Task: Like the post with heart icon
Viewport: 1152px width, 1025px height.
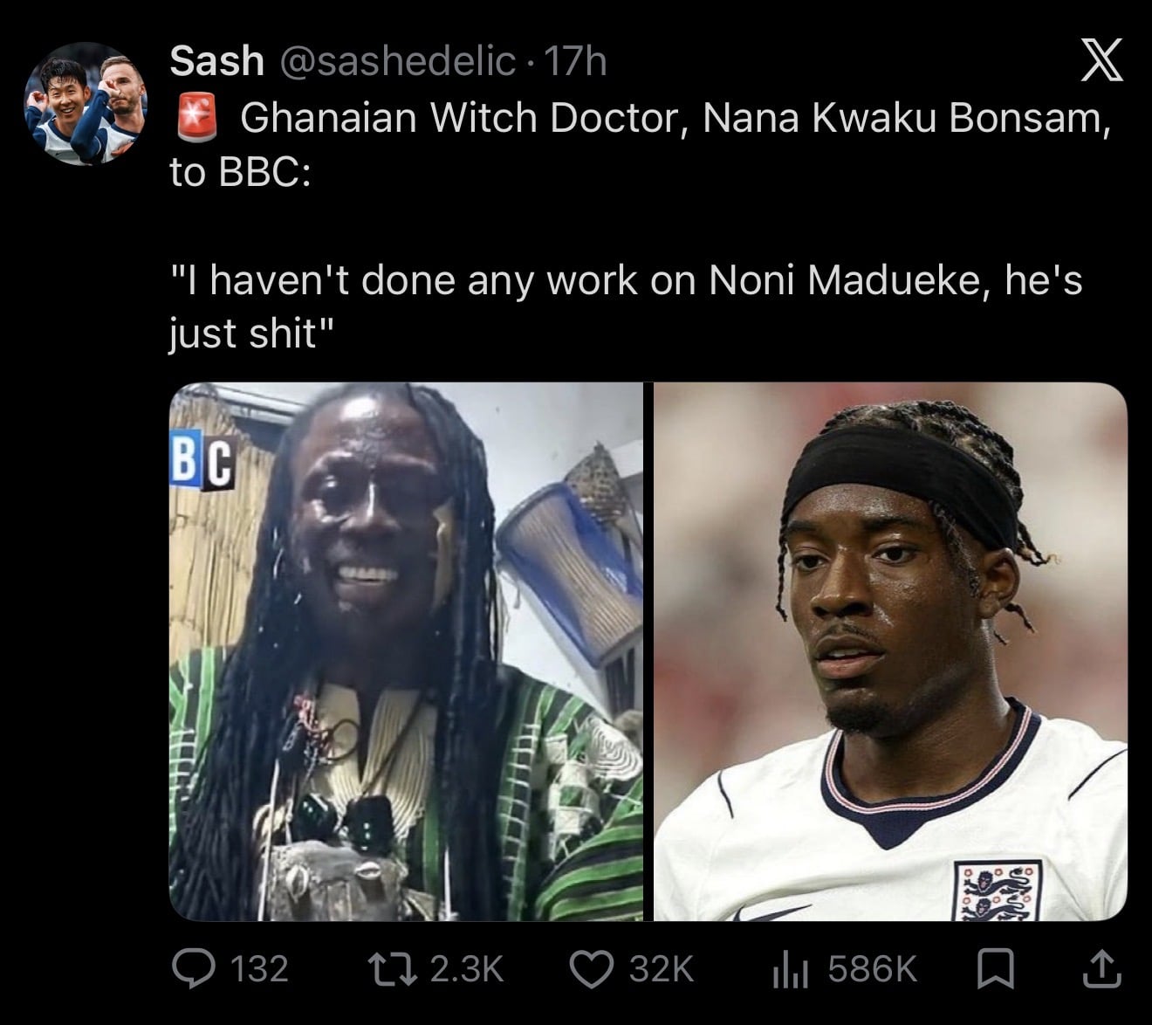Action: 593,968
